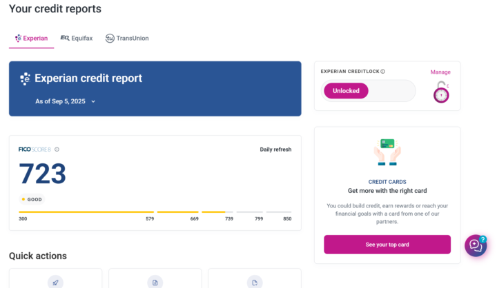Click Get more with the right card text
This screenshot has width=497, height=288.
tap(387, 191)
